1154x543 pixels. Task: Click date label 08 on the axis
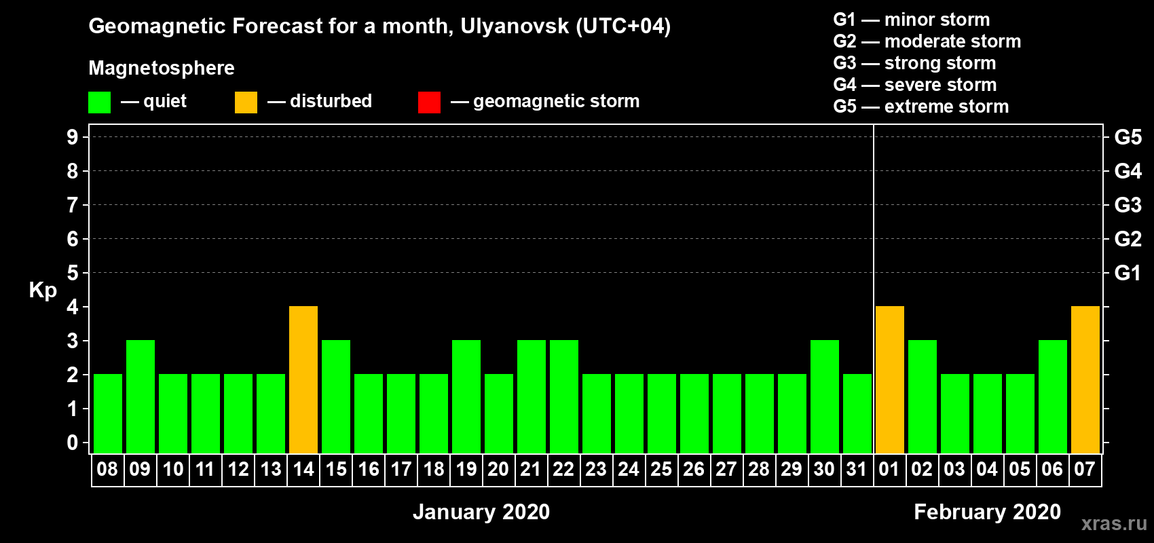(107, 469)
